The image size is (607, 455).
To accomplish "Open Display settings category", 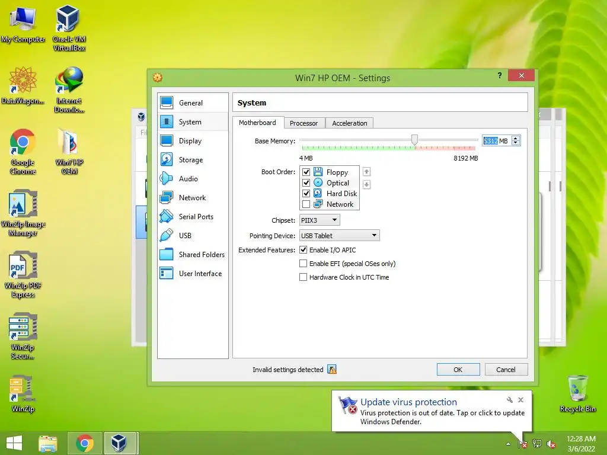I will pos(193,141).
